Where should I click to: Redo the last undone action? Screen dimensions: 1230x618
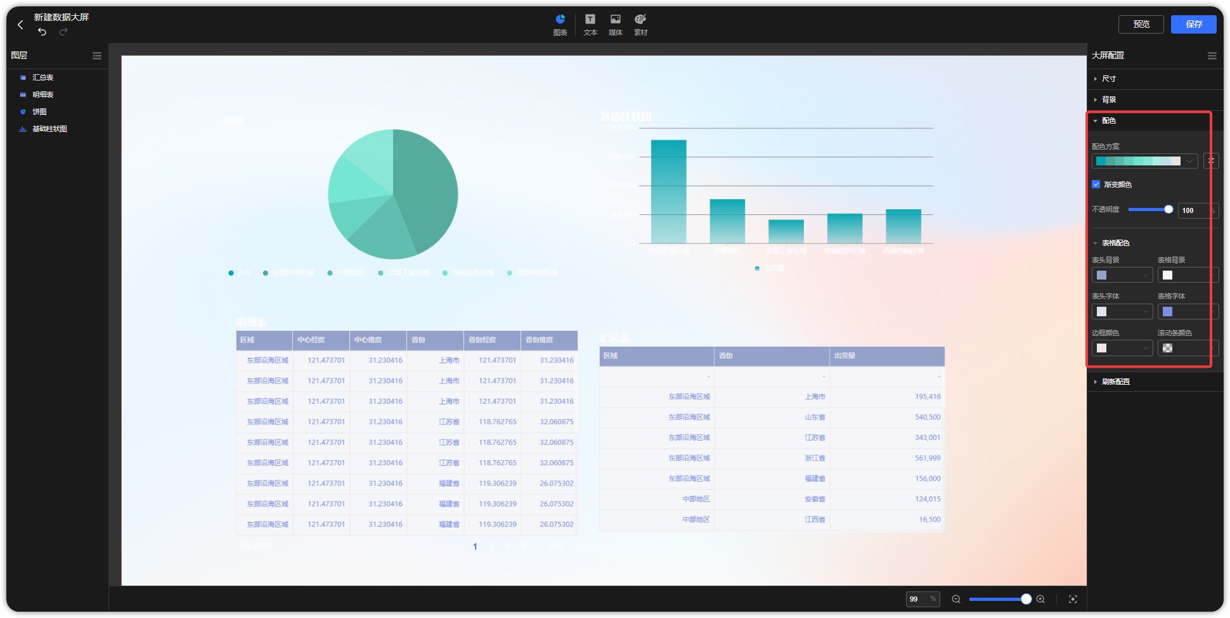[x=63, y=32]
